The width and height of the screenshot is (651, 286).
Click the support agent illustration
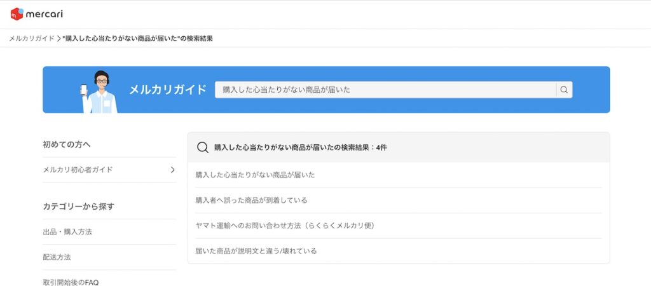[99, 92]
